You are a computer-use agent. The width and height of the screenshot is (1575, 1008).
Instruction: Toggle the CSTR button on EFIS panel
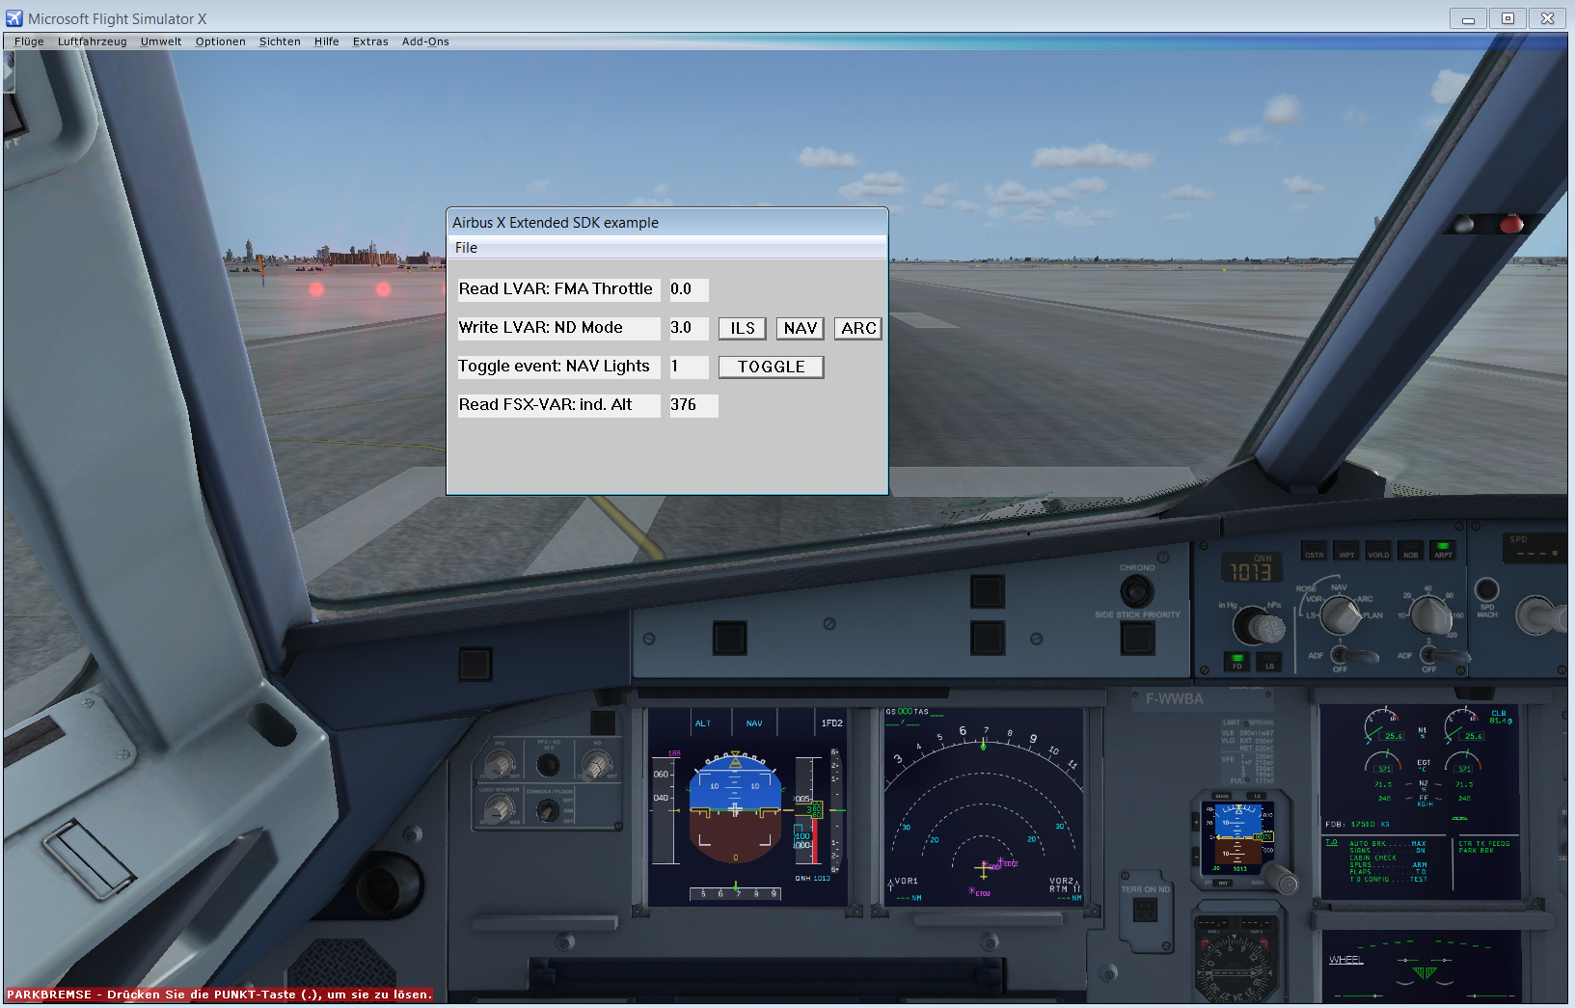click(x=1314, y=552)
